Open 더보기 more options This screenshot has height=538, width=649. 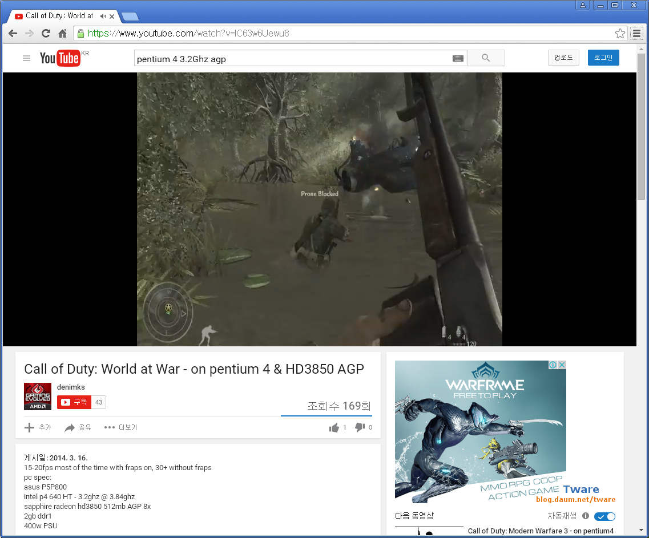coord(120,427)
